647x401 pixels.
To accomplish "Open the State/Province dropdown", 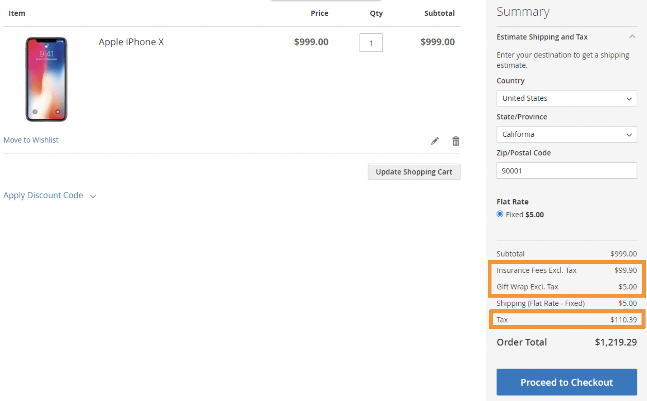I will pos(566,134).
